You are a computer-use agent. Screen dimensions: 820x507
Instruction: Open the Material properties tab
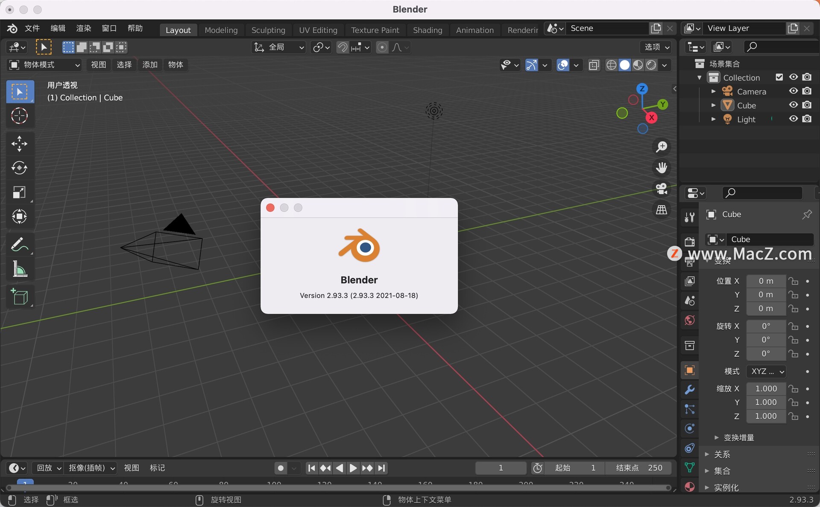point(689,487)
